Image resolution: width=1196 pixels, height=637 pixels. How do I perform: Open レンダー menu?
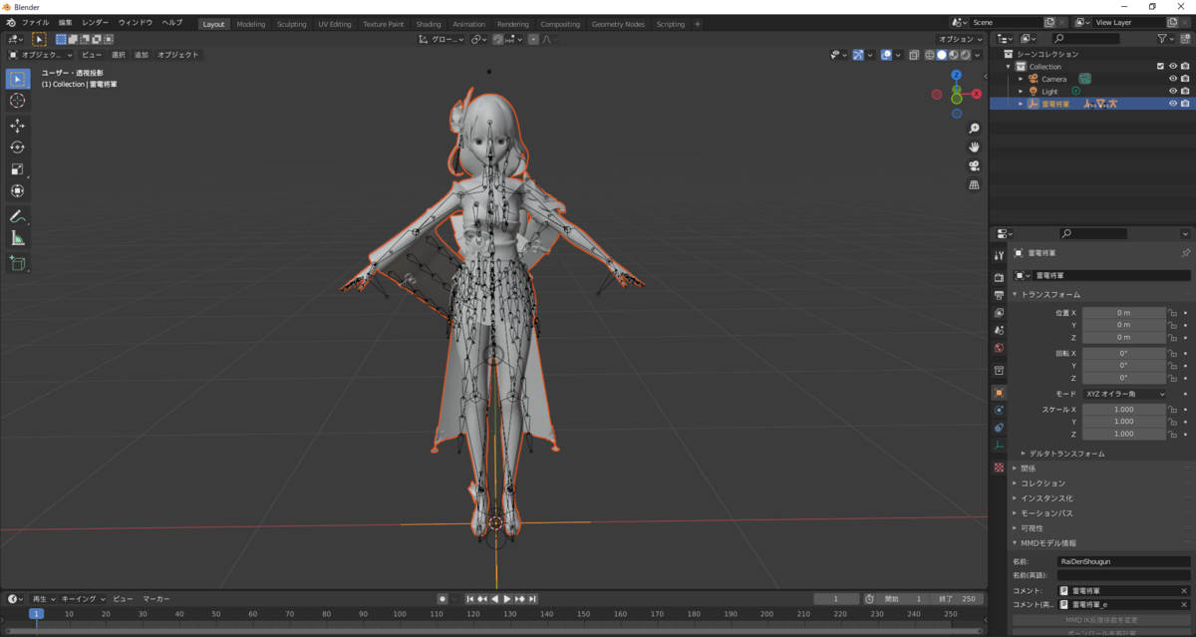coord(96,23)
